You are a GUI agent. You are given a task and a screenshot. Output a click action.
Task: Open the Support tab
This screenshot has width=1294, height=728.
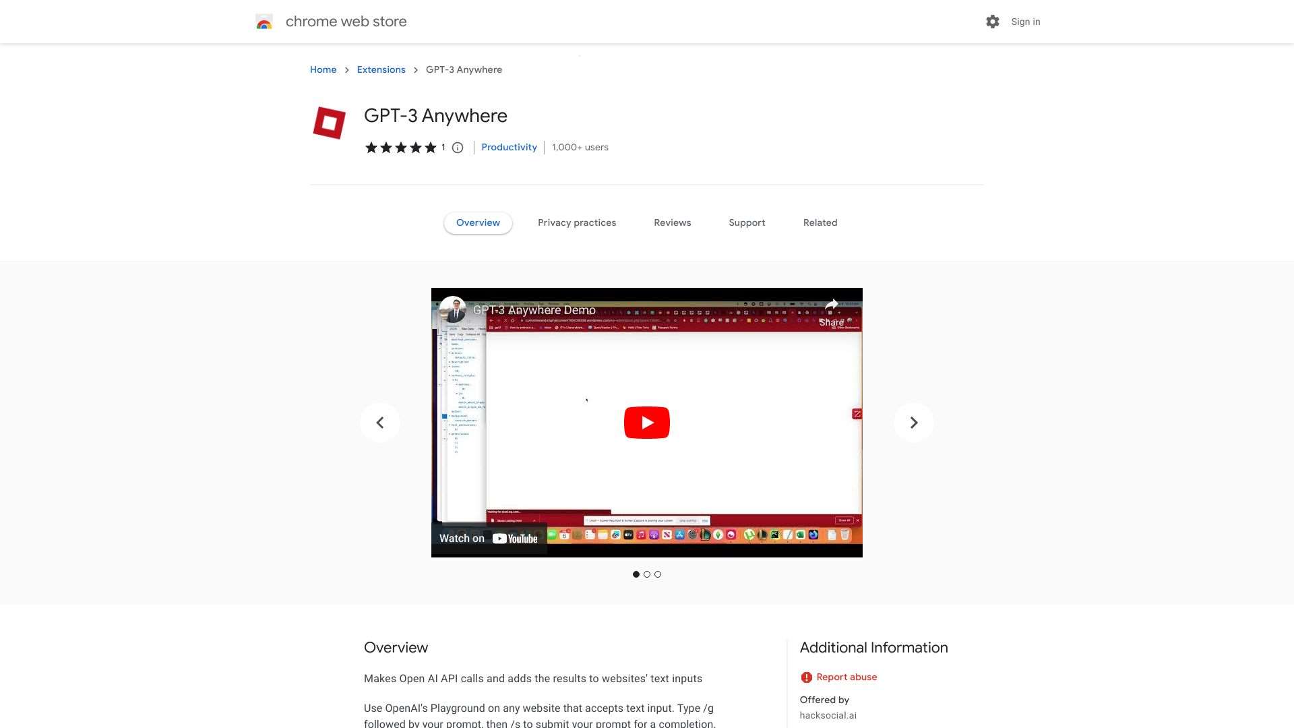[x=747, y=223]
